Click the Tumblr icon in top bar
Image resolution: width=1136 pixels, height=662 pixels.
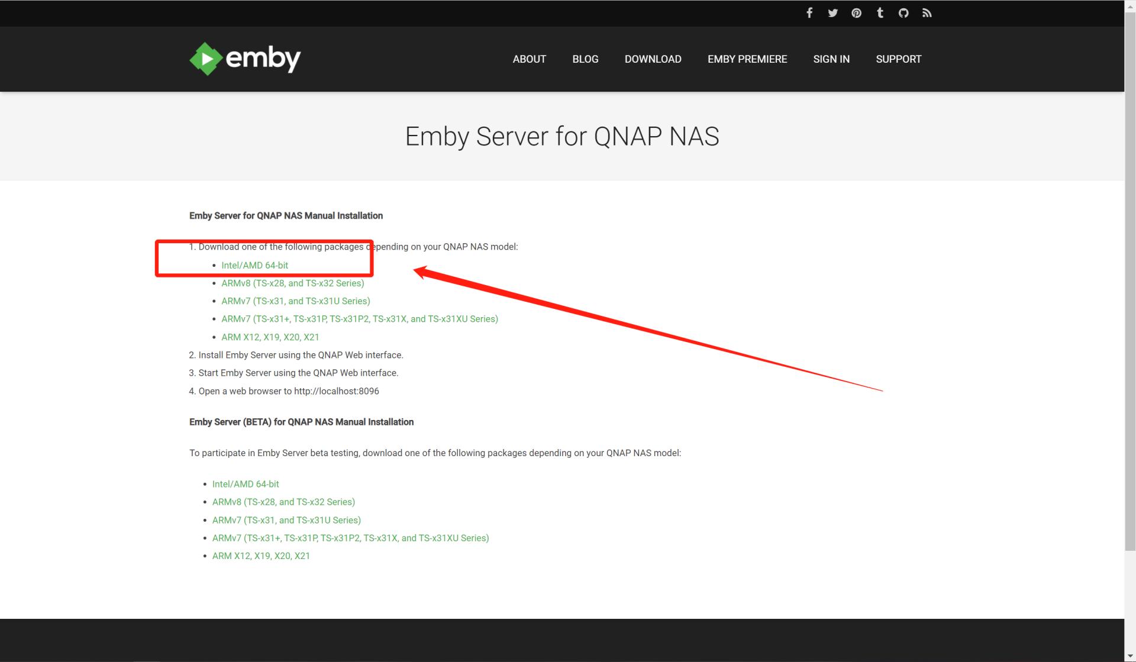(880, 13)
